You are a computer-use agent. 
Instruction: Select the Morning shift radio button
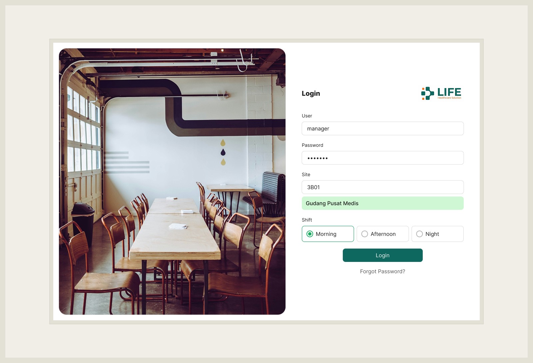tap(328, 234)
